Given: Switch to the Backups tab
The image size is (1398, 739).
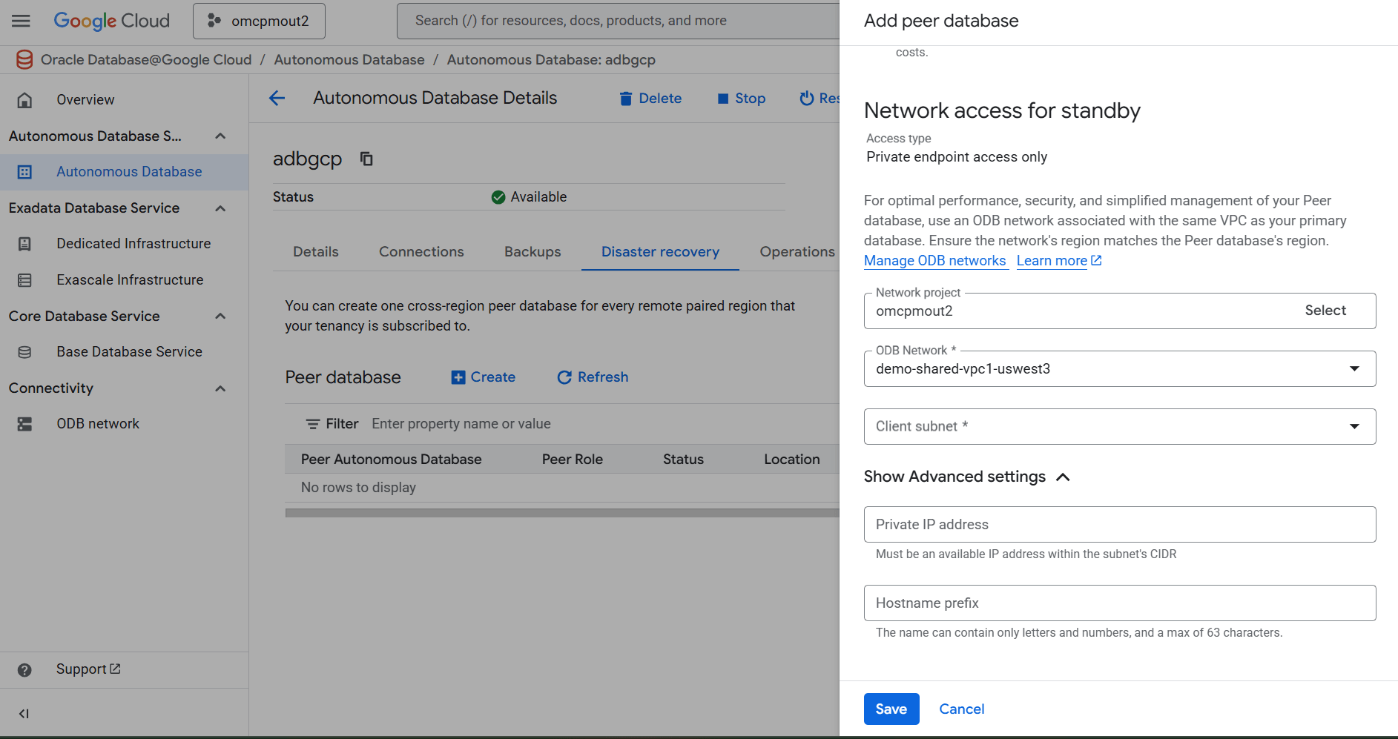Looking at the screenshot, I should coord(532,251).
